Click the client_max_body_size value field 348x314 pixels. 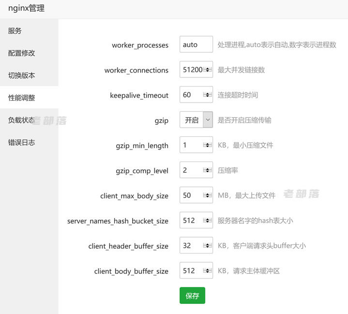[196, 195]
